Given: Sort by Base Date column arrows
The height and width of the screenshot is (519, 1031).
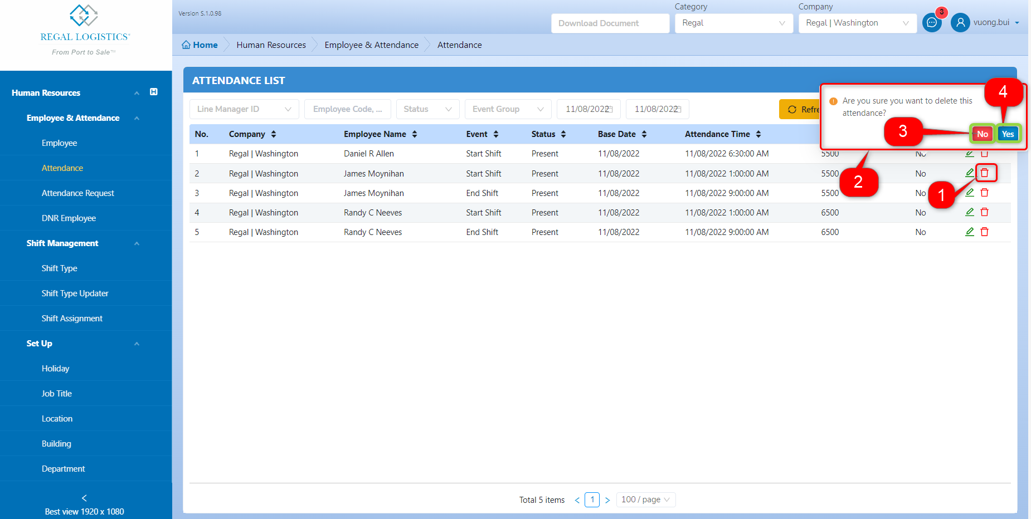Looking at the screenshot, I should click(644, 134).
